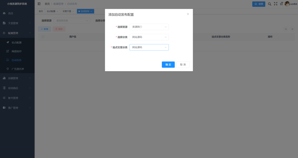The width and height of the screenshot is (298, 158).
Task: Open 广告黑名单 sidebar item
Action: (17, 69)
